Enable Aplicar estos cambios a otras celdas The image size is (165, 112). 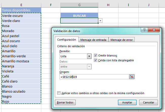[x=59, y=93]
